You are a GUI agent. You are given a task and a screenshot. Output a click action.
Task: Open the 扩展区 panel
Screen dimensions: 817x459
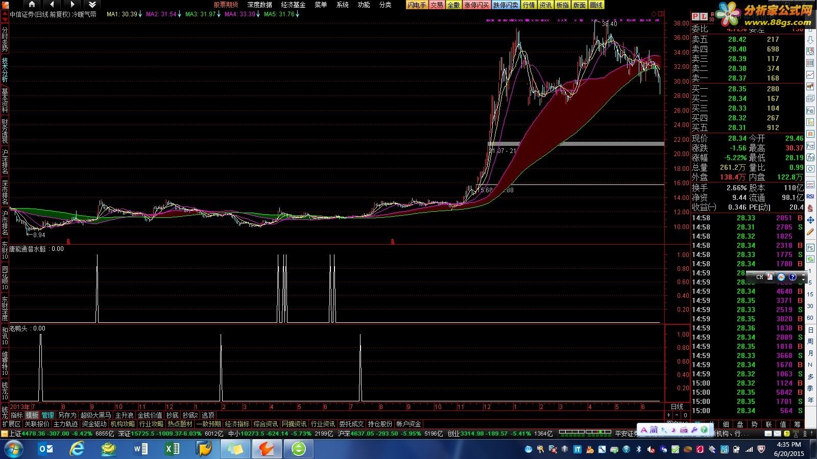click(x=11, y=424)
